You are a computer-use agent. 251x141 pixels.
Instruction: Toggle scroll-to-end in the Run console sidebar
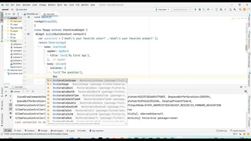[x=11, y=109]
